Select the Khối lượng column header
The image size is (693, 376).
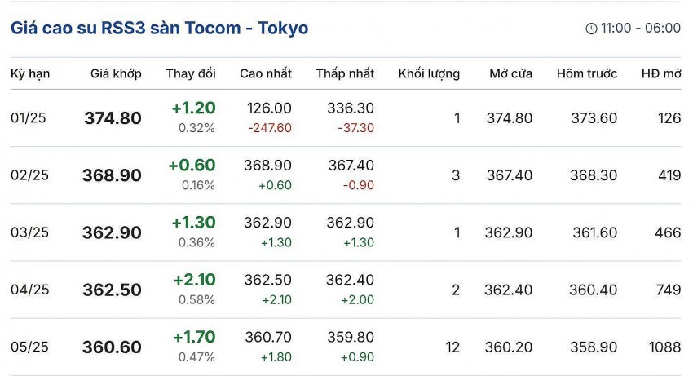(x=429, y=73)
